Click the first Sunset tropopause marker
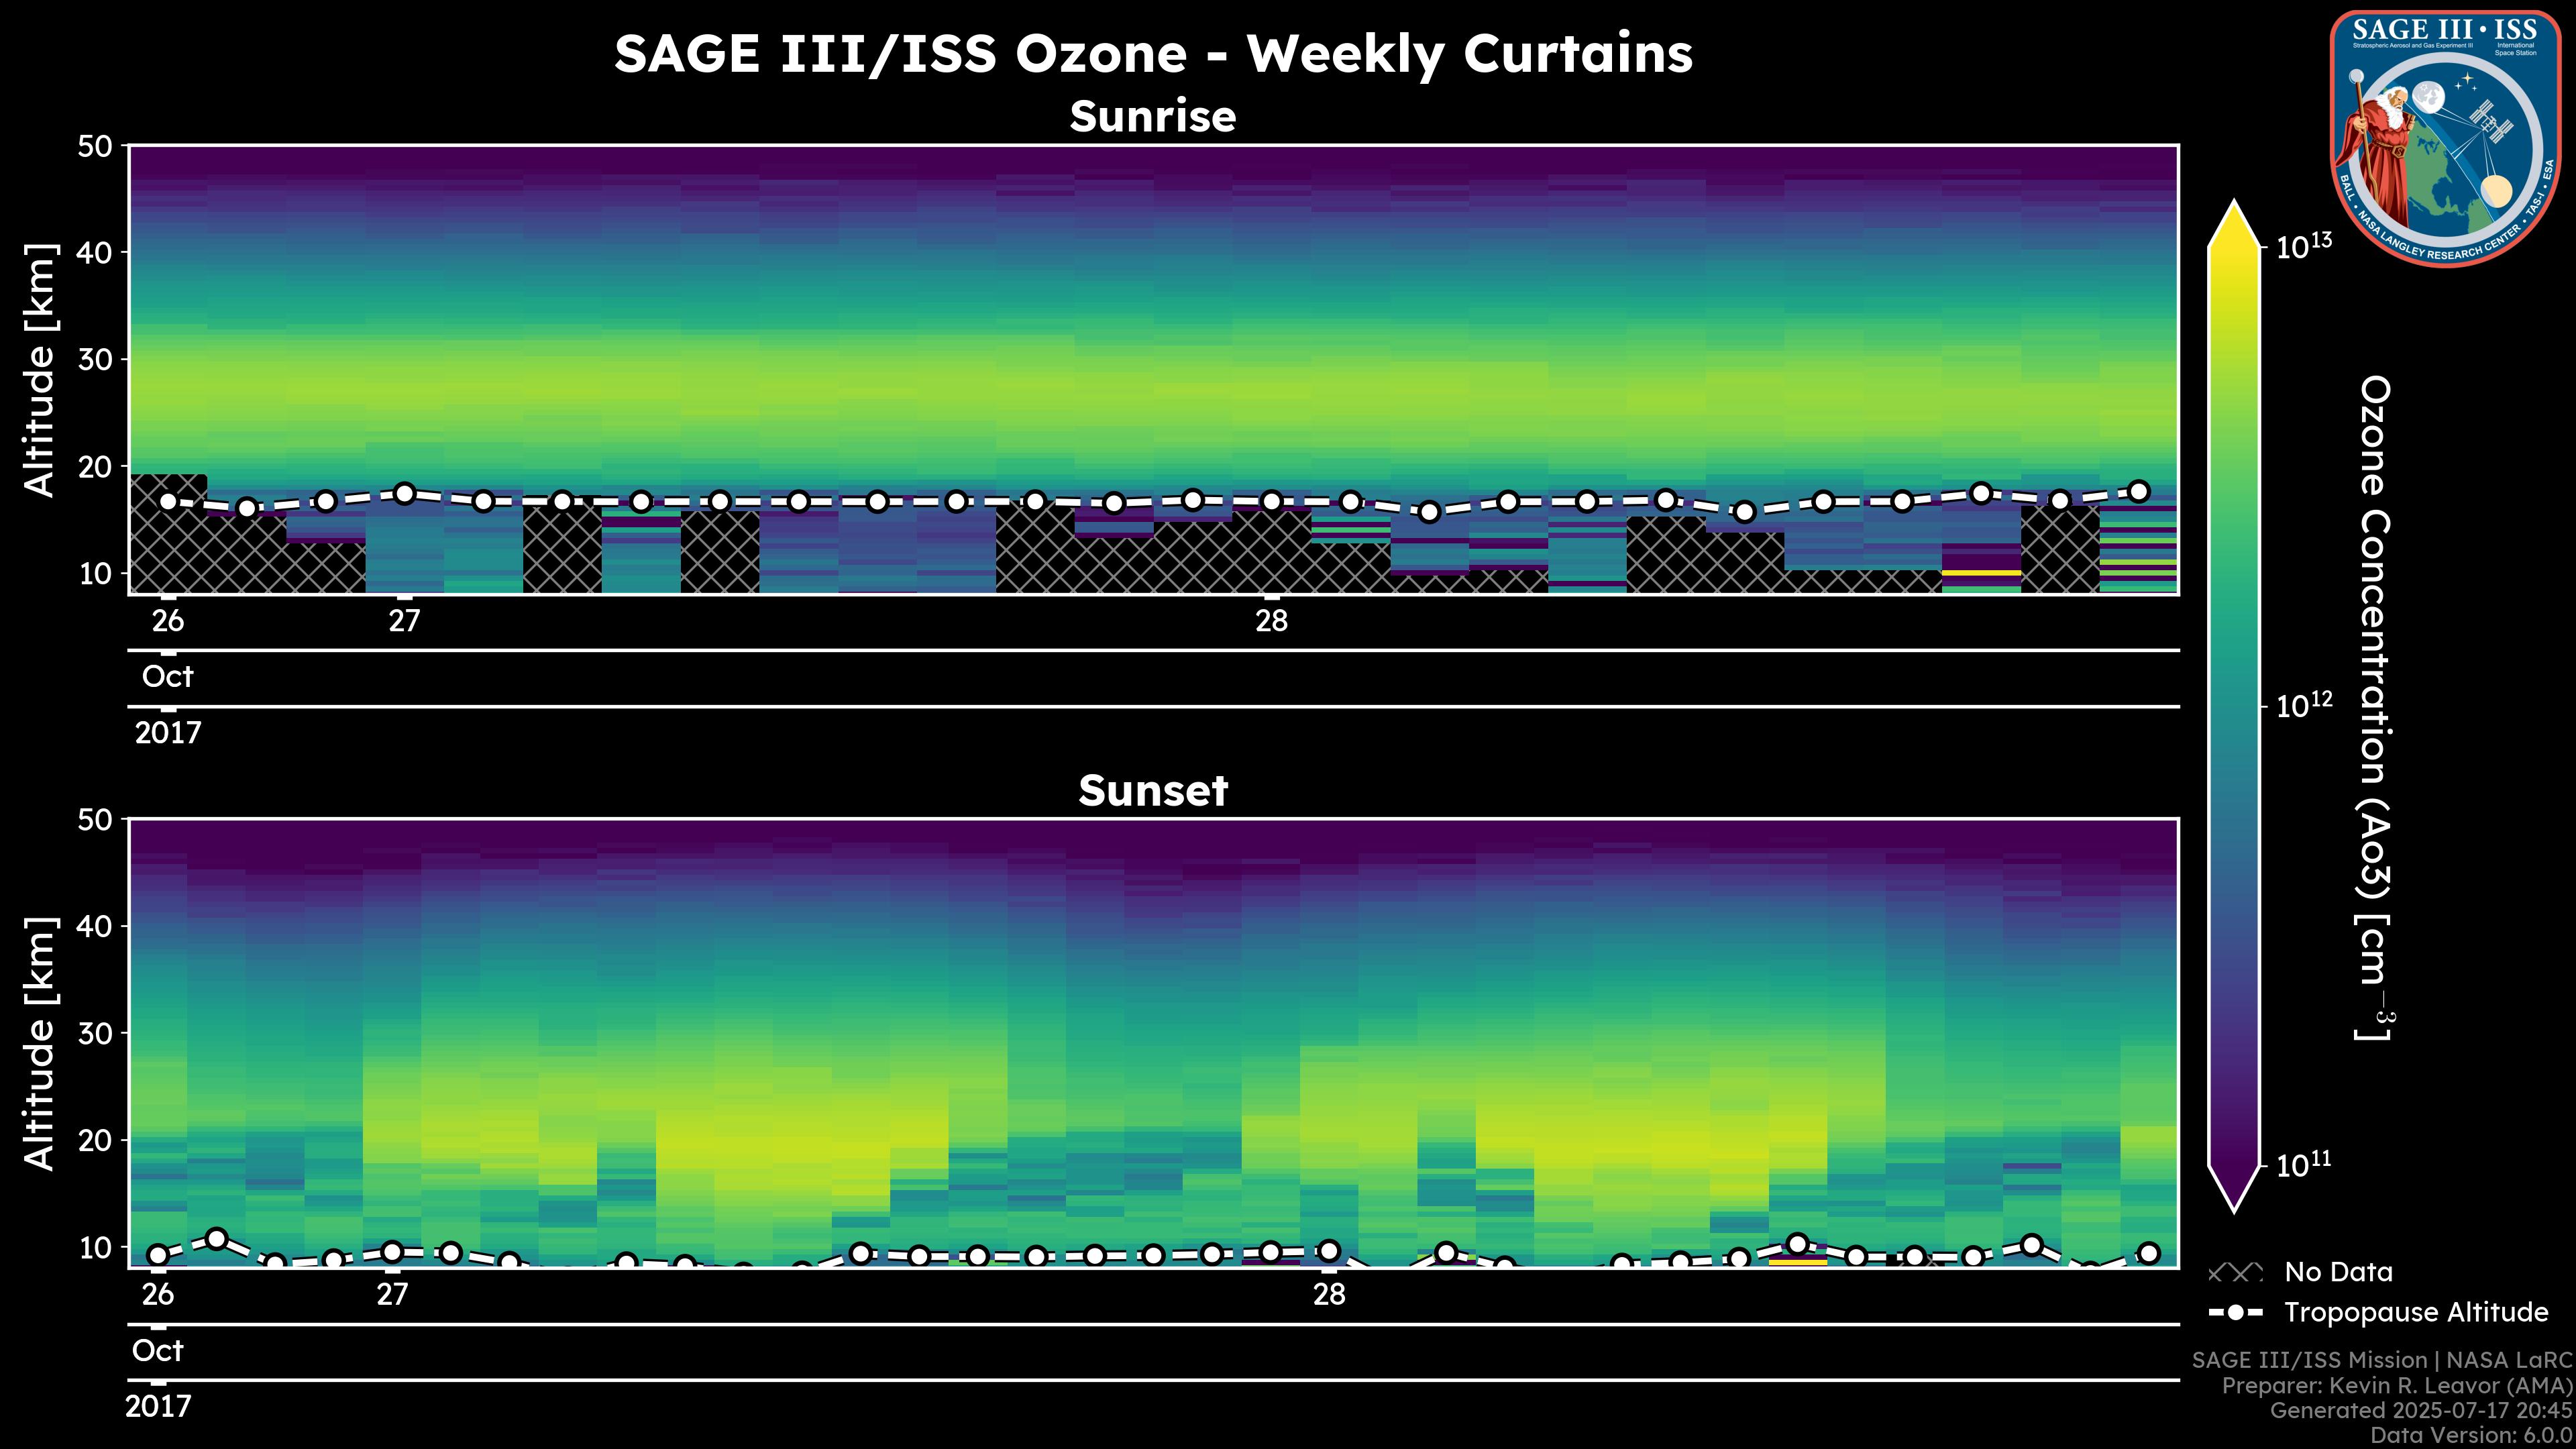 pos(158,1255)
